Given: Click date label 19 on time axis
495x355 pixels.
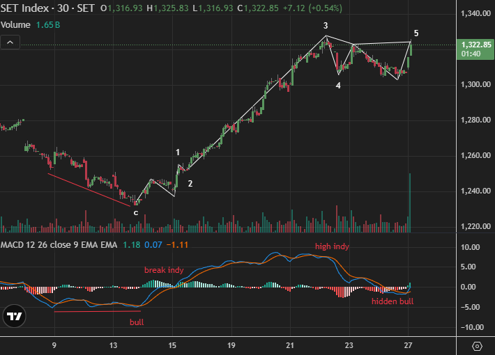Looking at the screenshot, I should (231, 345).
